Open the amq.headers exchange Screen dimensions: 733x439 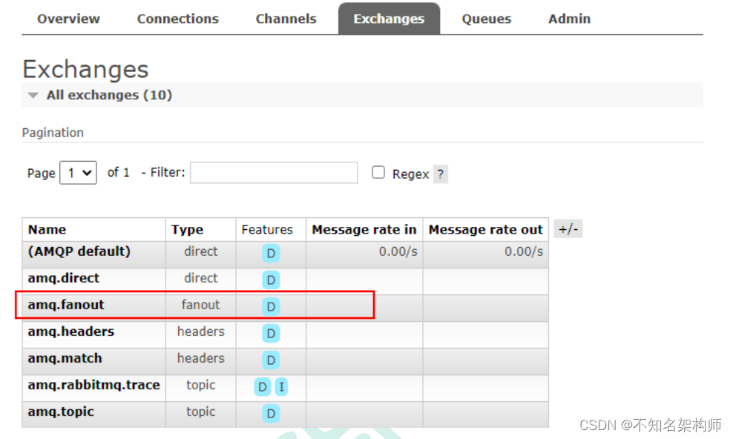pos(71,331)
